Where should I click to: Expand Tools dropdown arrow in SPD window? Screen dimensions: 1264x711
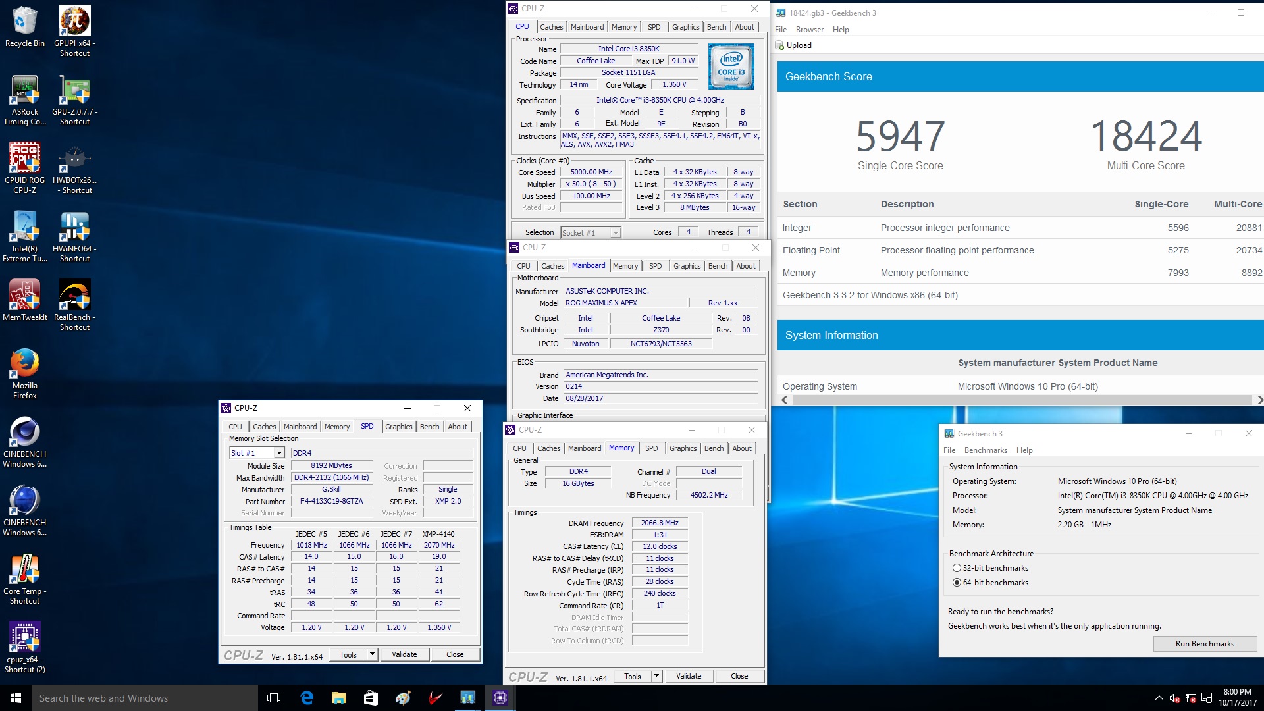click(372, 654)
